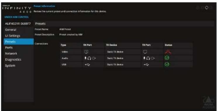Viewport: 217px width, 111px height.
Task: Click the green check status for USB
Action: 167,64
